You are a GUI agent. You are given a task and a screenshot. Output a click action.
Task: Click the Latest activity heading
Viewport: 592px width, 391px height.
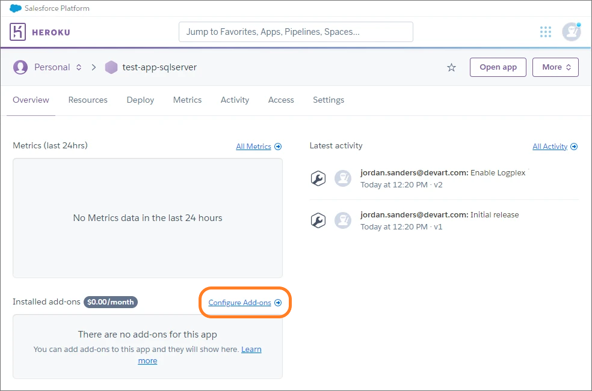click(336, 145)
